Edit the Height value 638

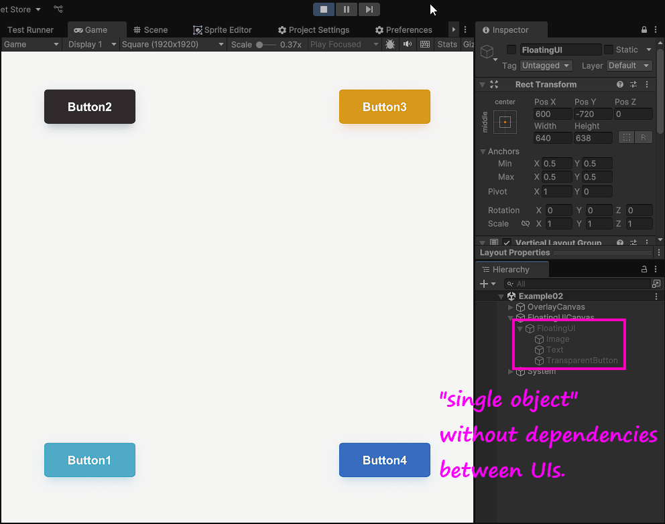point(593,139)
